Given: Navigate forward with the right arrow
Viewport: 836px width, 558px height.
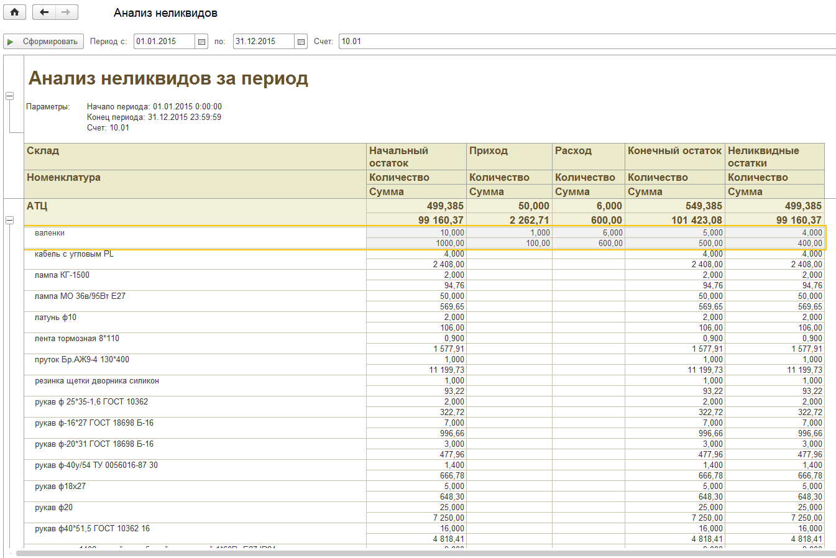Looking at the screenshot, I should pyautogui.click(x=67, y=12).
